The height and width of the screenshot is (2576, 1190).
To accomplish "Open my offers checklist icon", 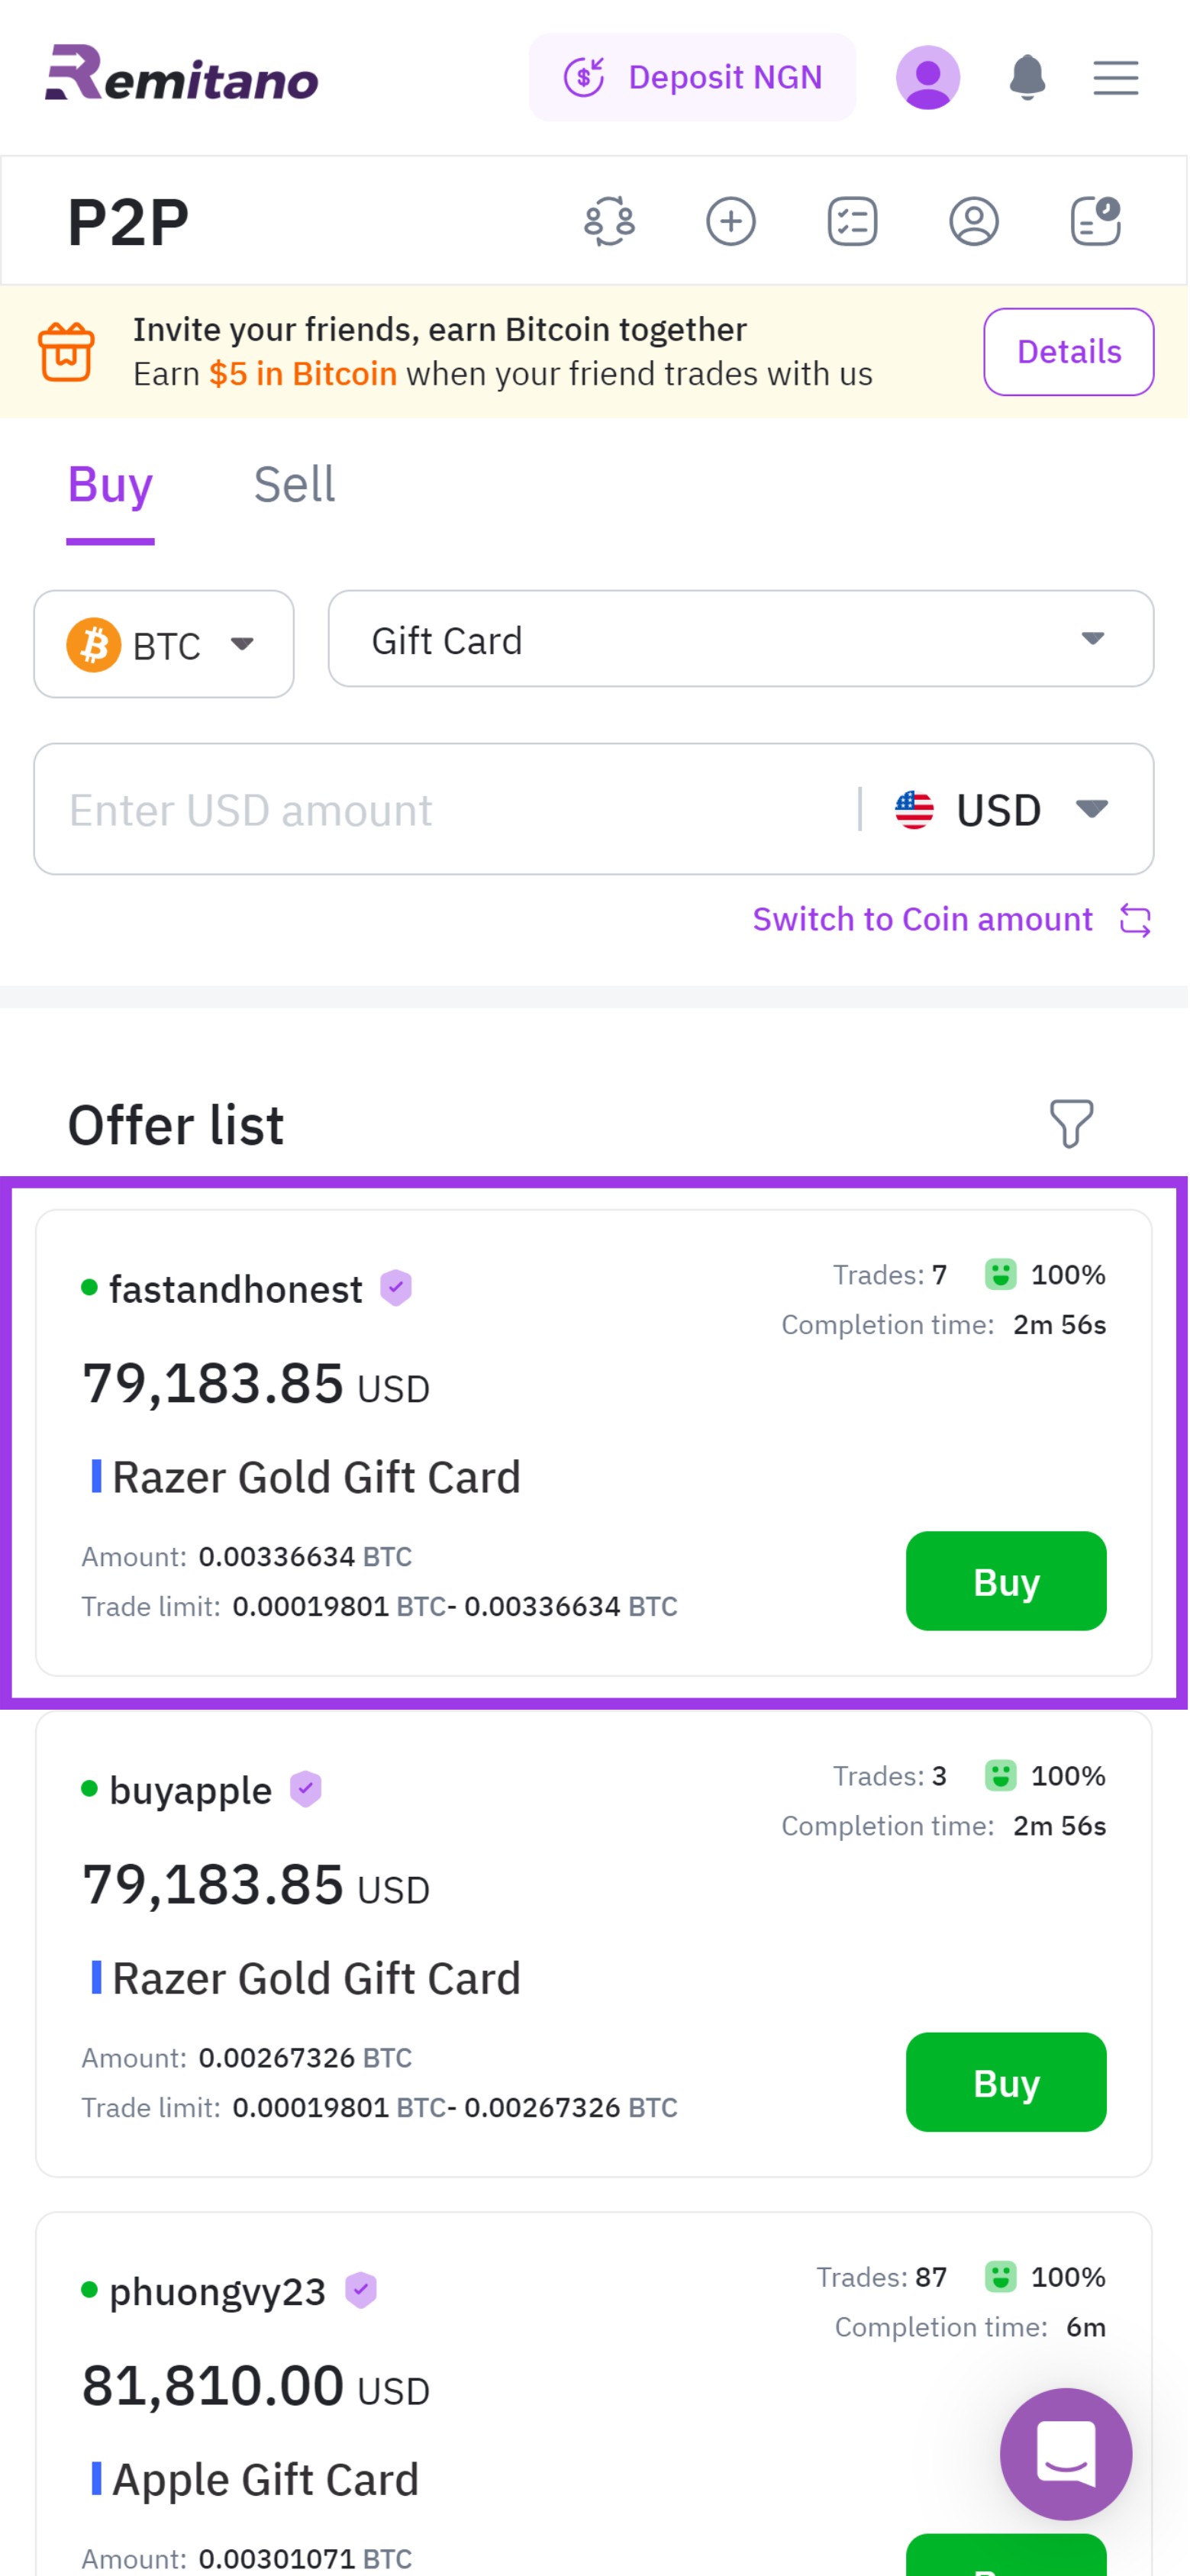I will (852, 221).
